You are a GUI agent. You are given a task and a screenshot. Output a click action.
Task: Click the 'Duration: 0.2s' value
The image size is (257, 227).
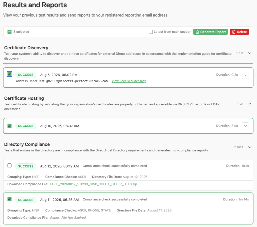pyautogui.click(x=227, y=75)
